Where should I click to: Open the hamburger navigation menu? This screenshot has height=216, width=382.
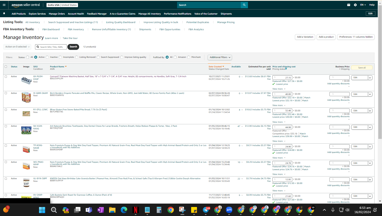pos(4,5)
